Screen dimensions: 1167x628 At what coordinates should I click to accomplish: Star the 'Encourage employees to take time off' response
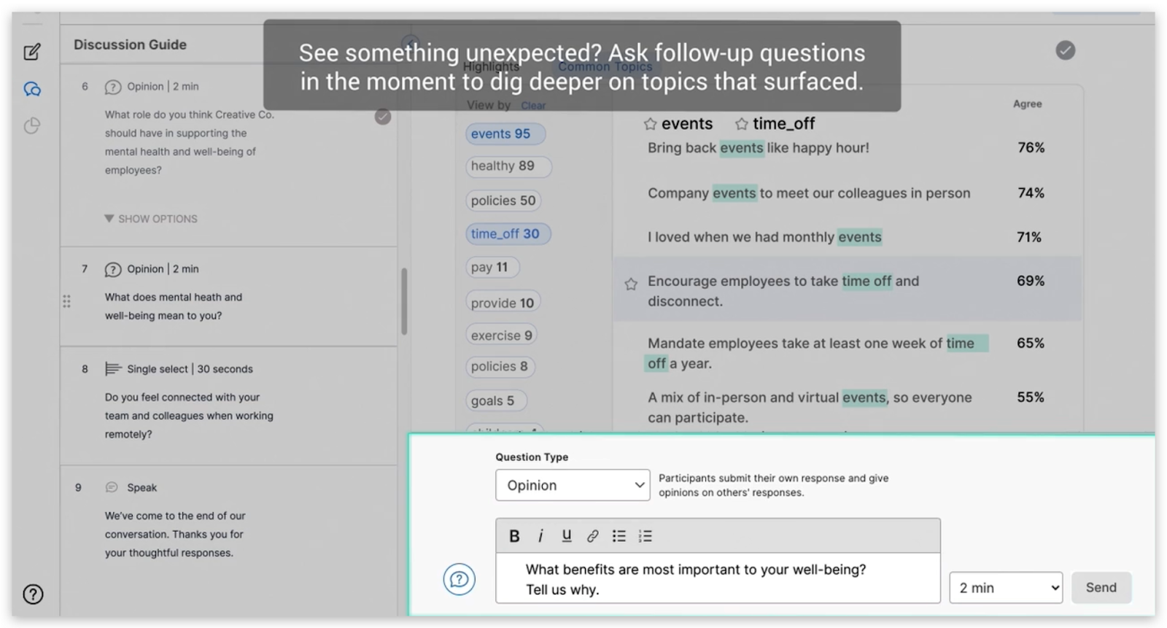pos(631,284)
